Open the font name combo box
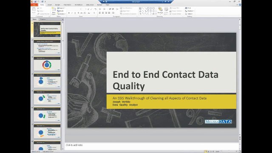The image size is (272, 153). point(75,9)
